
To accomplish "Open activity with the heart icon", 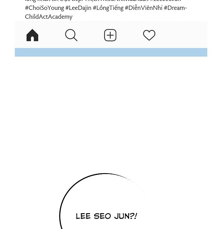I will click(149, 35).
